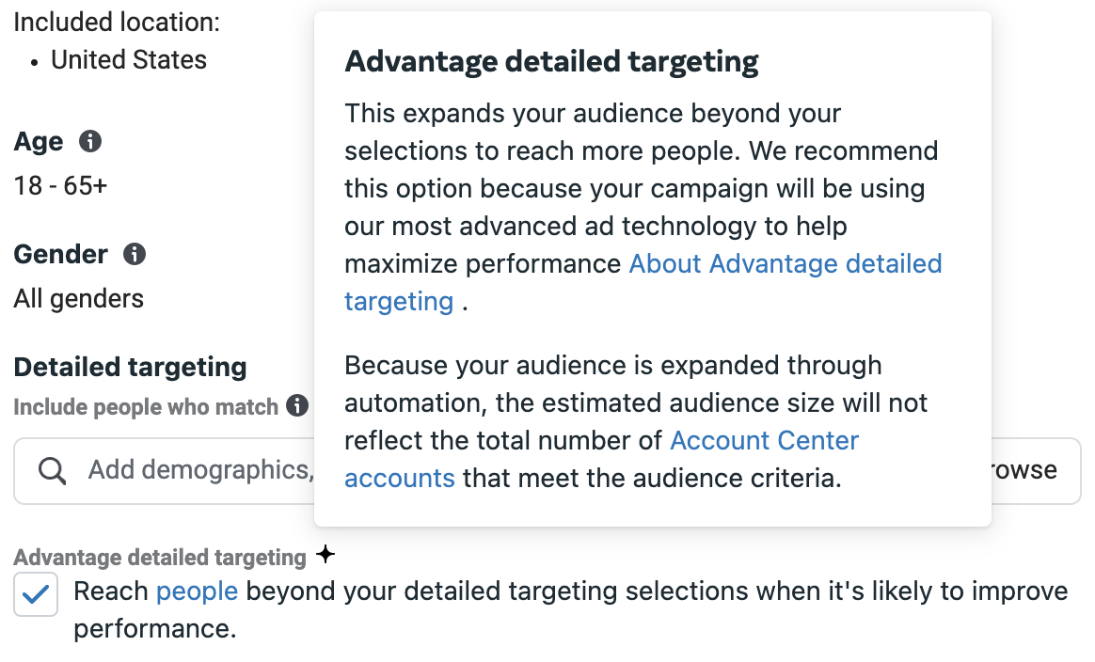
Task: Click the Gender section label
Action: (x=60, y=254)
